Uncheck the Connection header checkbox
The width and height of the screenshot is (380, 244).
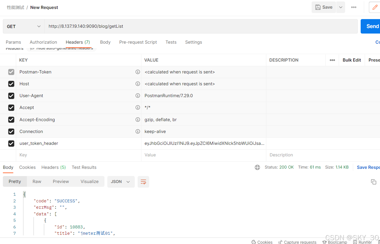point(11,132)
